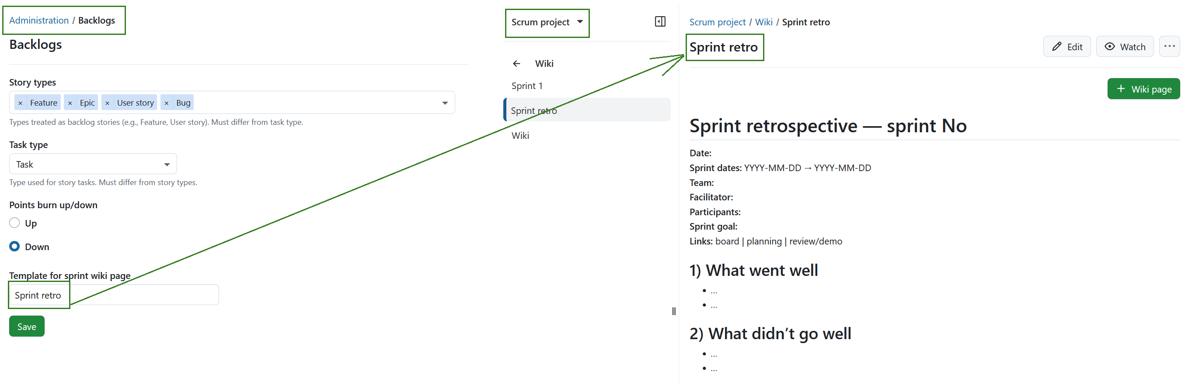Focus the sprint wiki page template field
The width and height of the screenshot is (1185, 385).
[114, 295]
